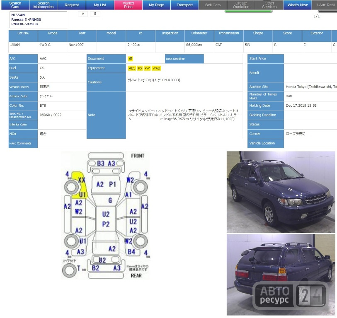Open the Search Motorcycles tab
This screenshot has width=337, height=318.
coord(44,5)
